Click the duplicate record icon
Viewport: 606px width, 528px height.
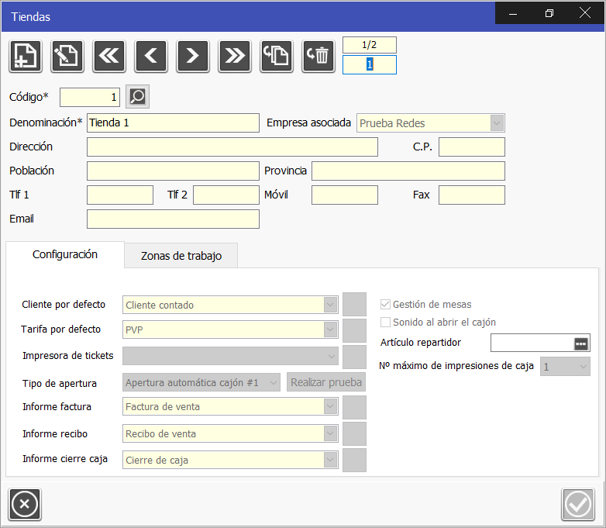pyautogui.click(x=277, y=56)
